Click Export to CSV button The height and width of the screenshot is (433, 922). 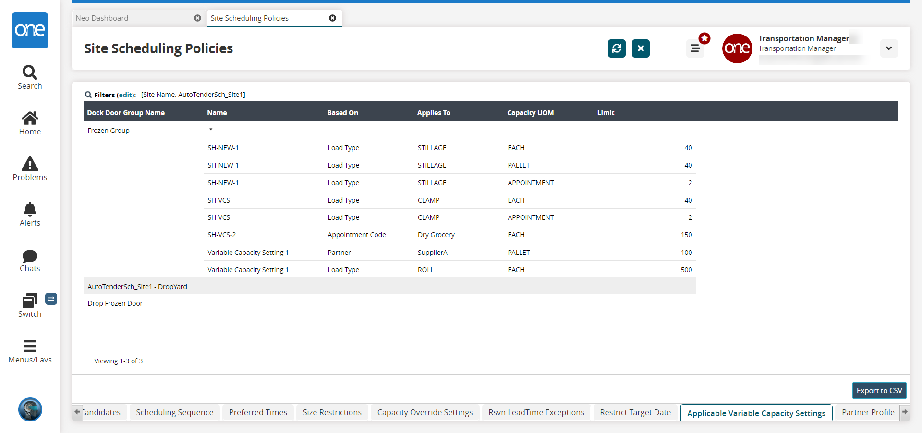pos(879,391)
